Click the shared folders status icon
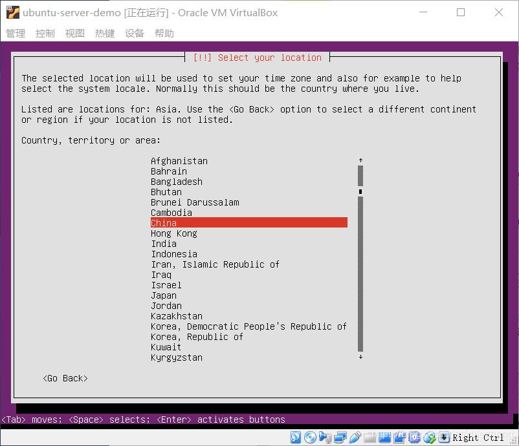Image resolution: width=519 pixels, height=446 pixels. click(x=370, y=437)
